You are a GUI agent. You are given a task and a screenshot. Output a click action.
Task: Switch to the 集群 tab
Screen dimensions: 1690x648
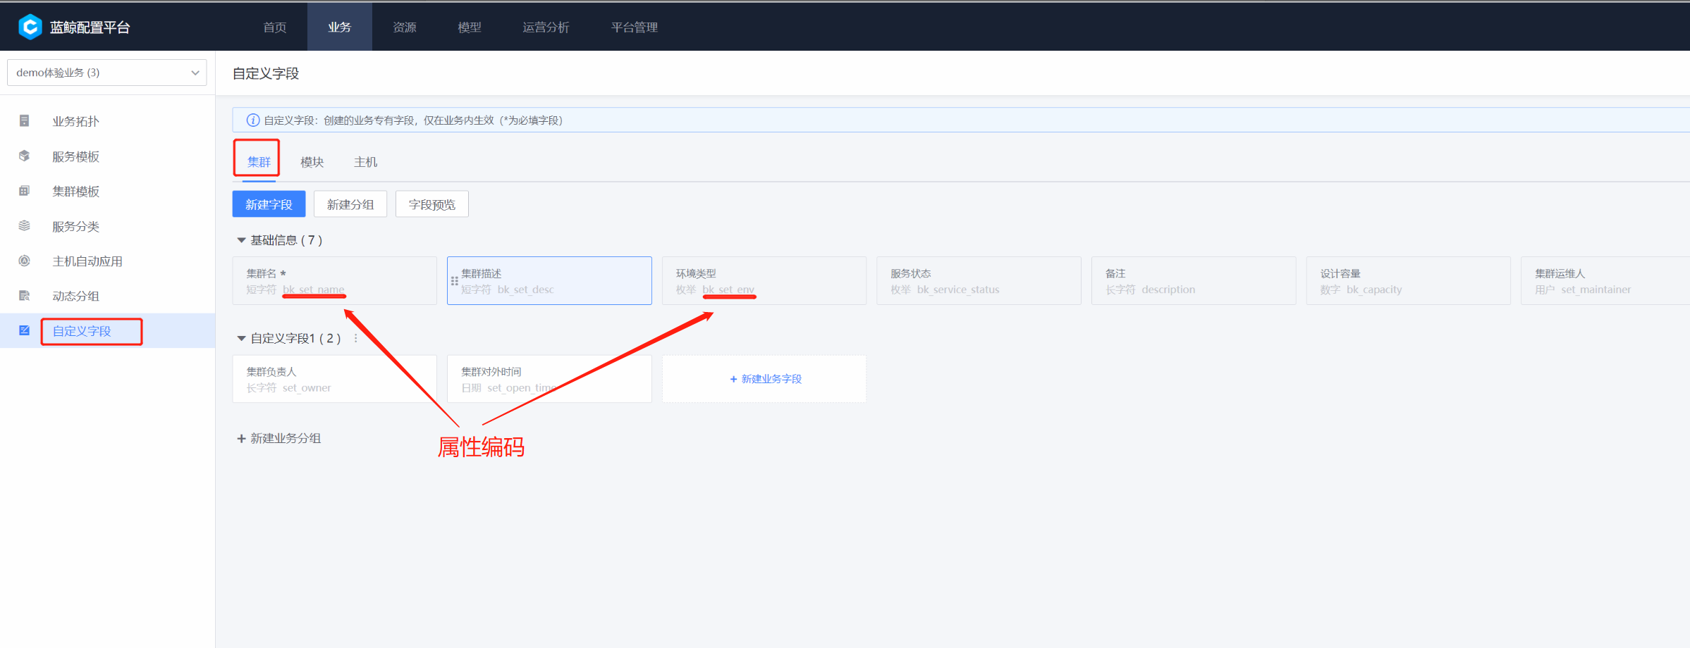click(x=259, y=161)
